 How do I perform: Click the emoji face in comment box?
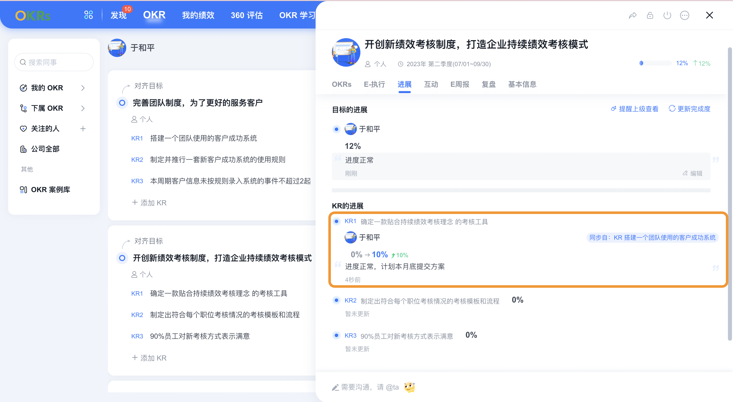[x=410, y=387]
